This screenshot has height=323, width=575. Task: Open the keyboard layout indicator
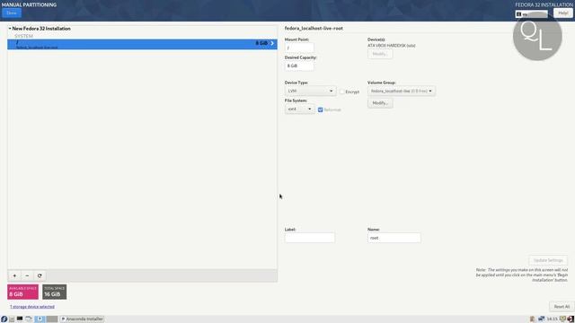[x=531, y=14]
